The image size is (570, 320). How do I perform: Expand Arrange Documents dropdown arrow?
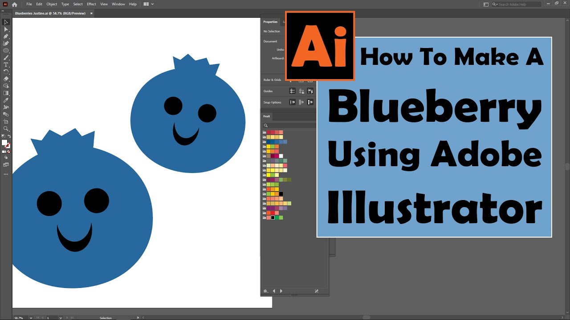point(152,4)
